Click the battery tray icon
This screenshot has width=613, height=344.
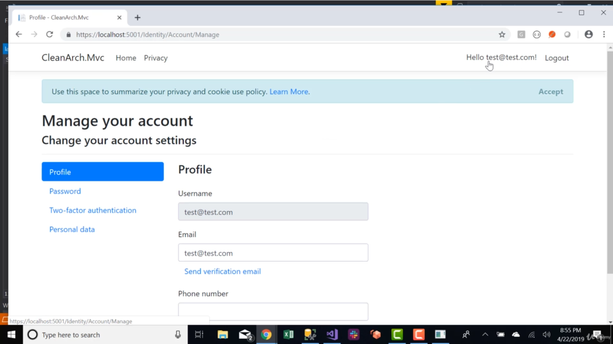[x=501, y=335]
